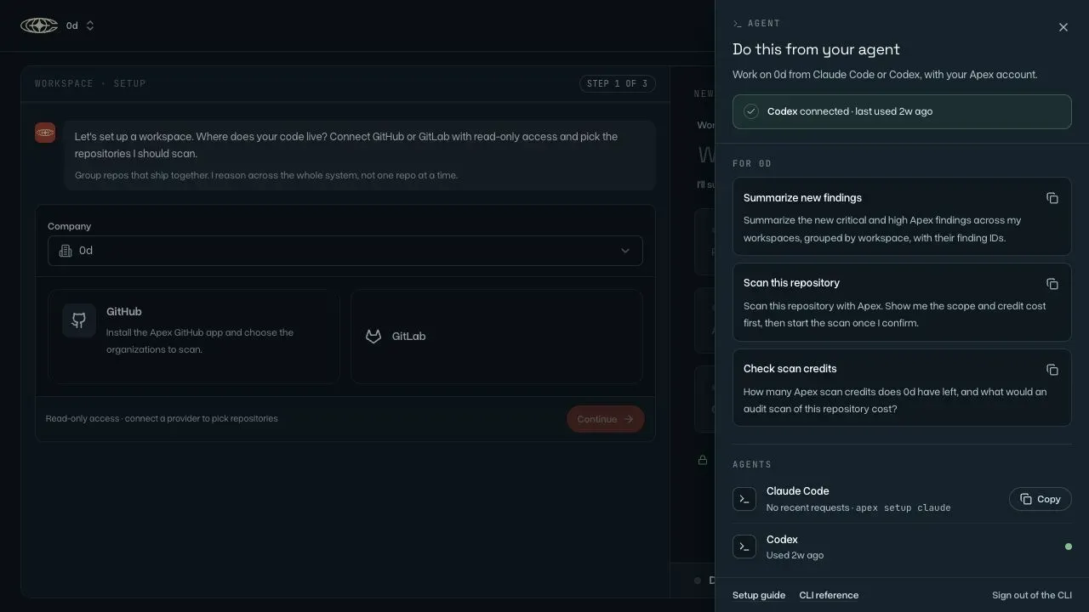Click the "Used 2w ago" text under Codex
1089x612 pixels.
795,555
